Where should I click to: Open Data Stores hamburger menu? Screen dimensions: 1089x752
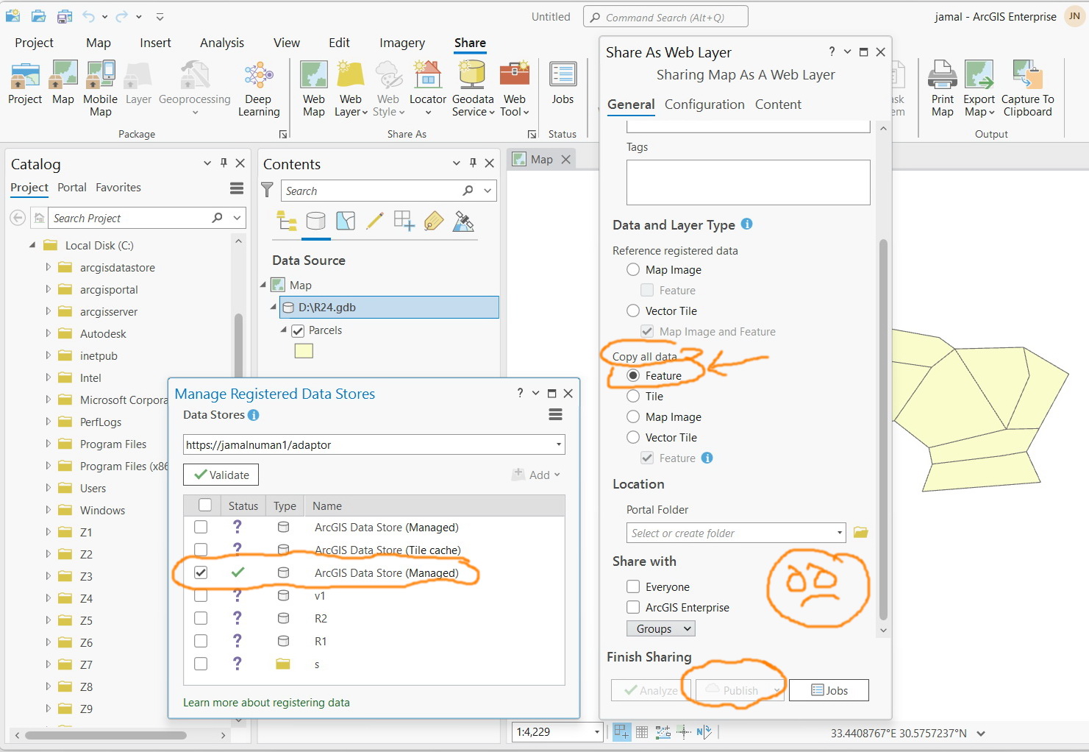556,415
